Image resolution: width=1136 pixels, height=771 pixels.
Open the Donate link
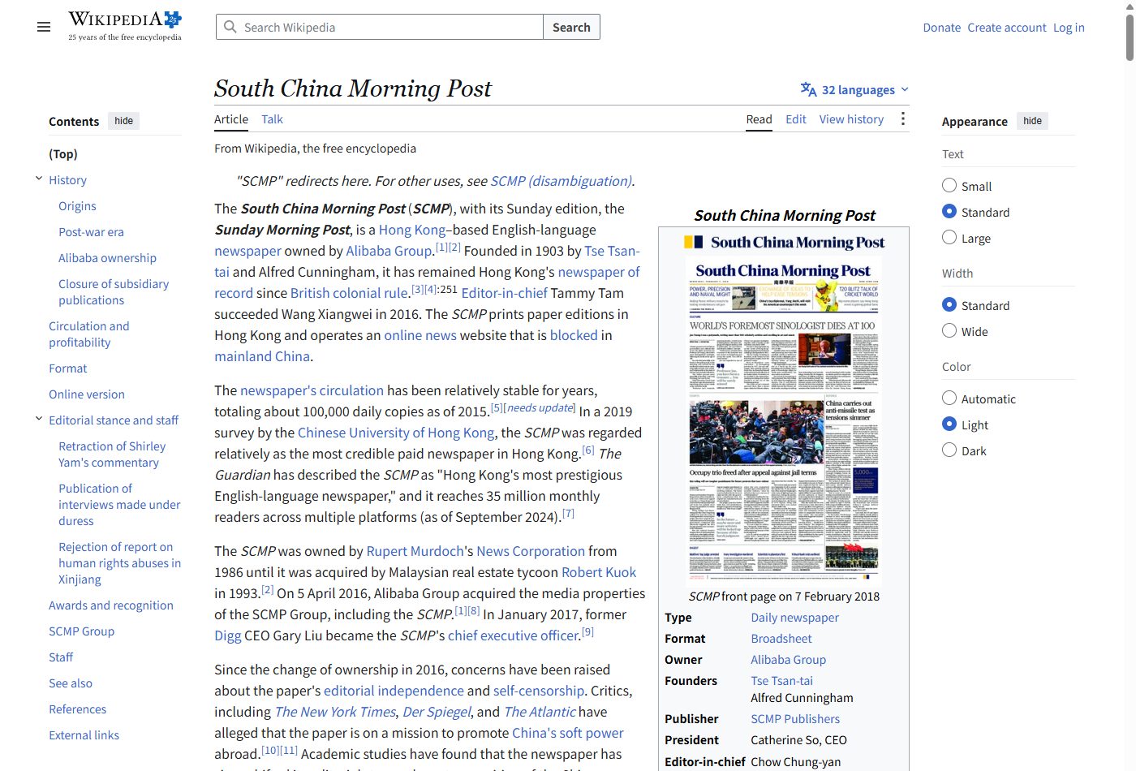[x=941, y=28]
